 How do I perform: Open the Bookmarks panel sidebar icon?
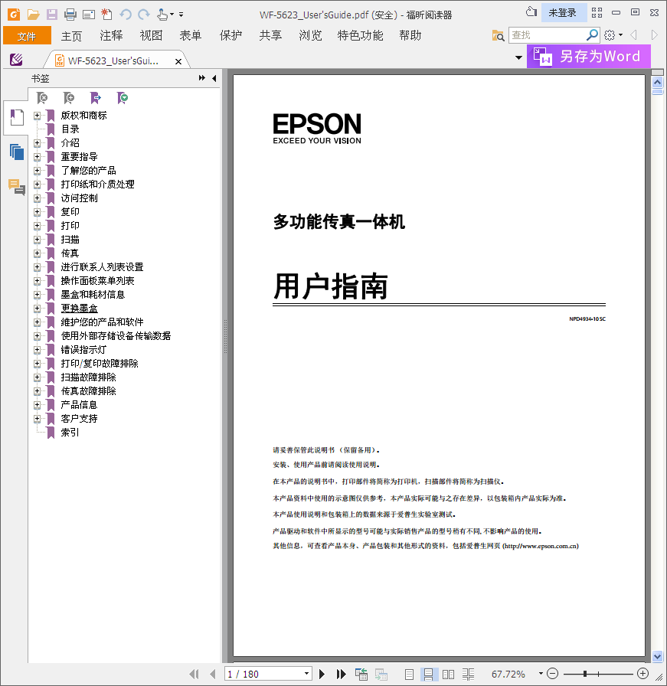click(x=17, y=117)
